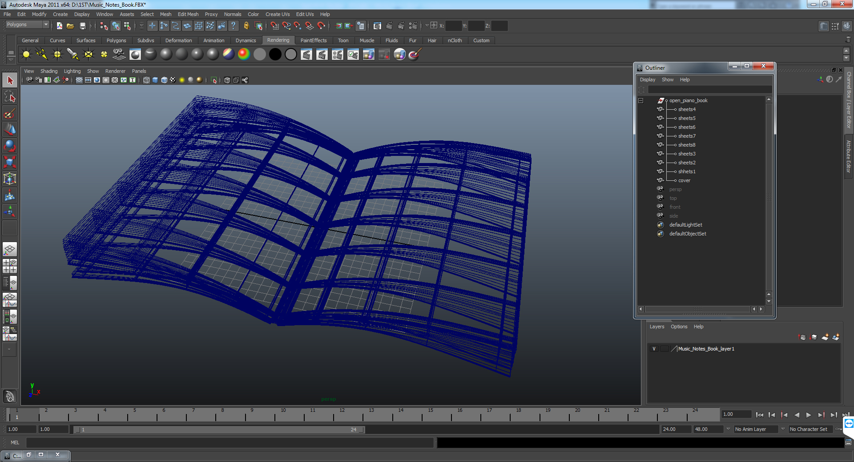Assign the ramp shader rainbow sphere
This screenshot has width=854, height=462.
[244, 55]
